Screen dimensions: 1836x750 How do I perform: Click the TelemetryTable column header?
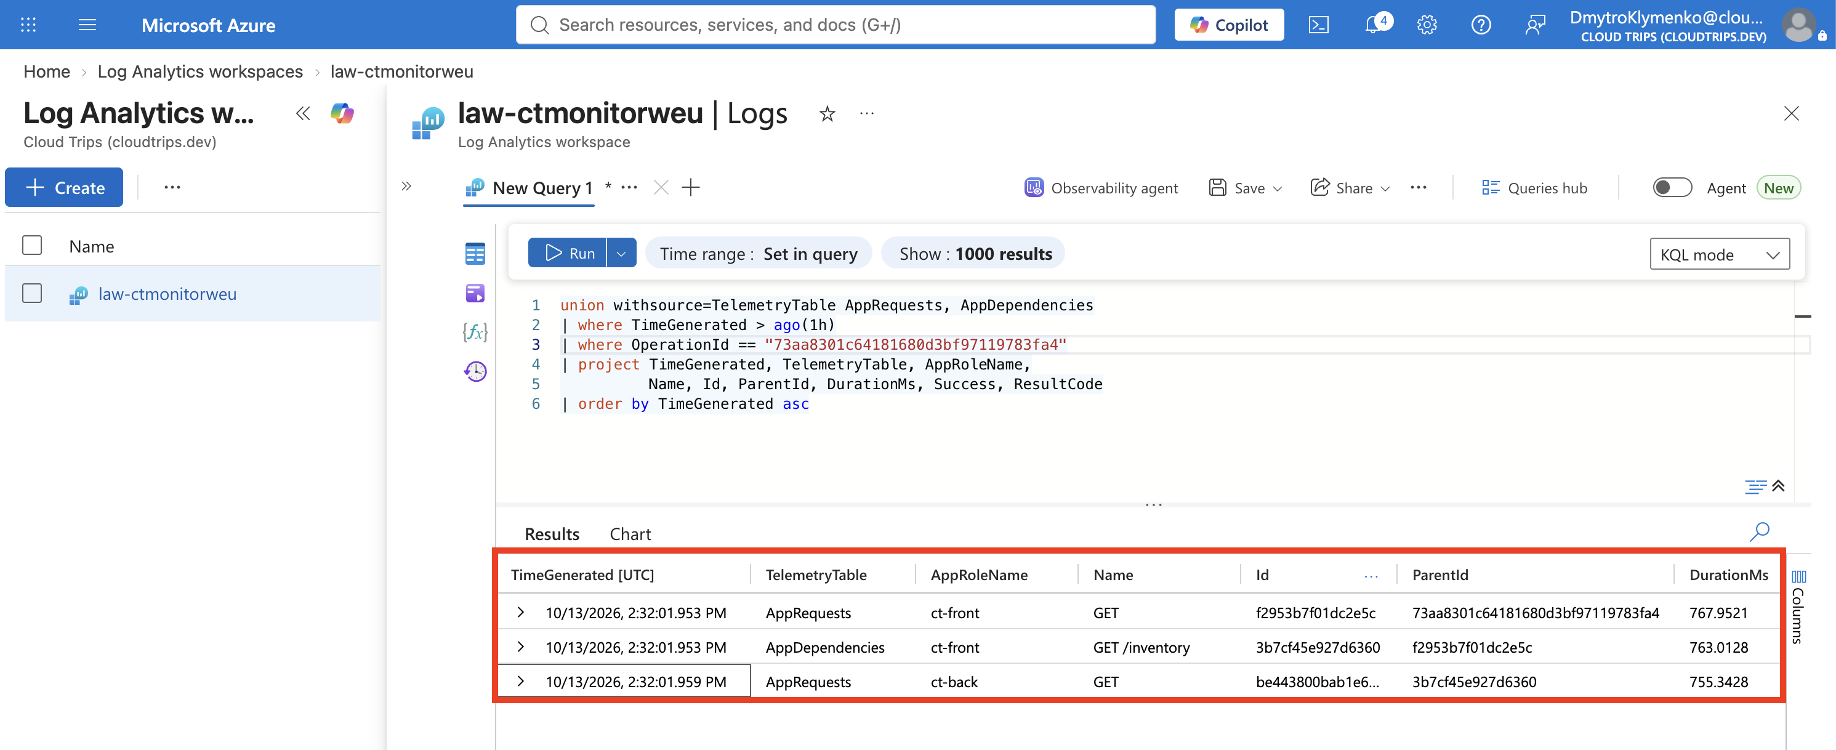coord(816,575)
